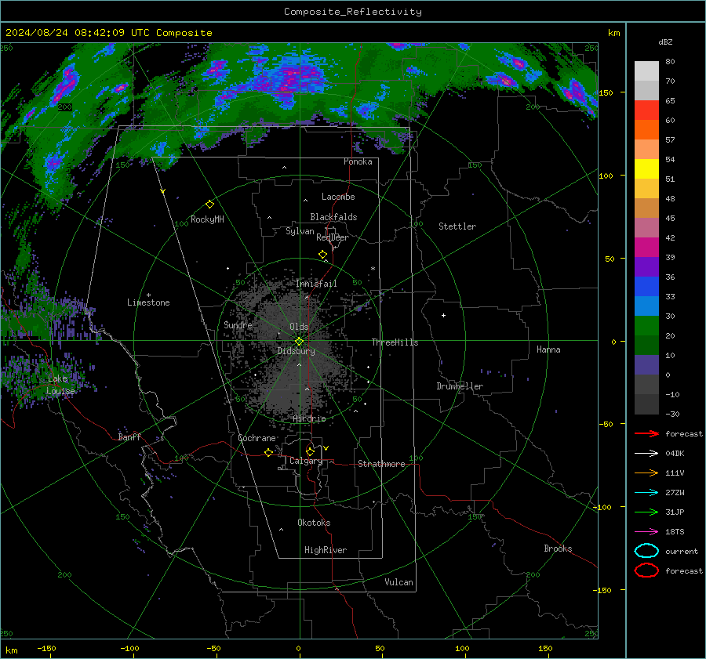
Task: Click the HighRiver town label
Action: (326, 550)
